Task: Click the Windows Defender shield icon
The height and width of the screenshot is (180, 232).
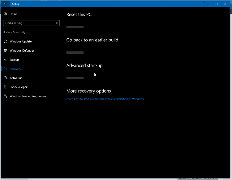Action: [x=5, y=51]
